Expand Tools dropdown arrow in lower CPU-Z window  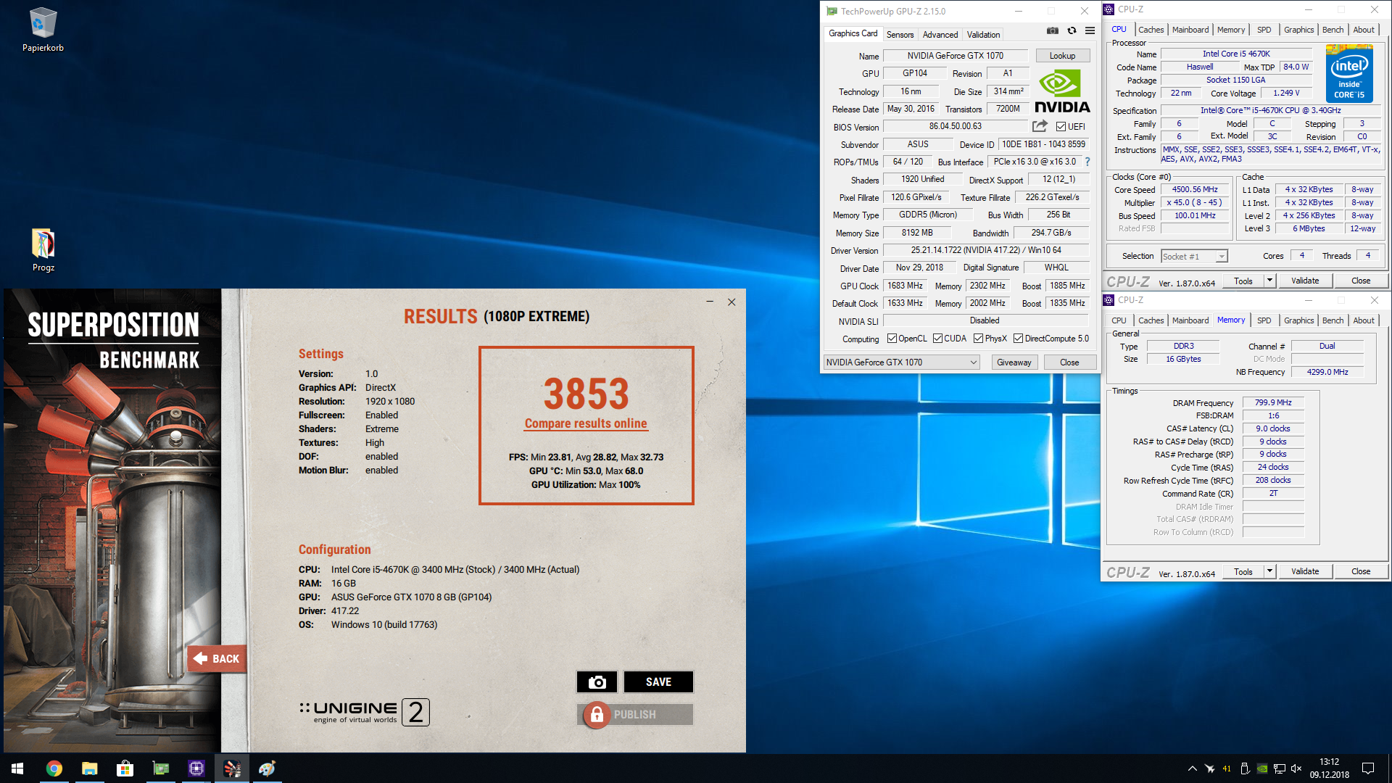tap(1269, 572)
